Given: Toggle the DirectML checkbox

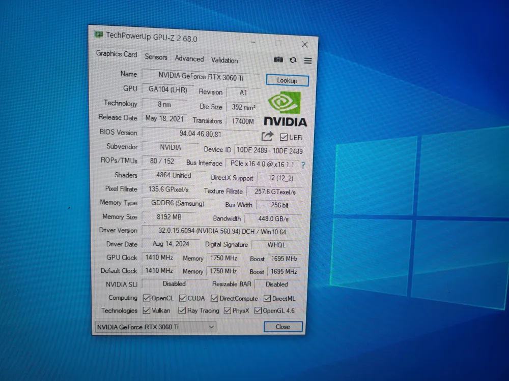Looking at the screenshot, I should tap(267, 298).
